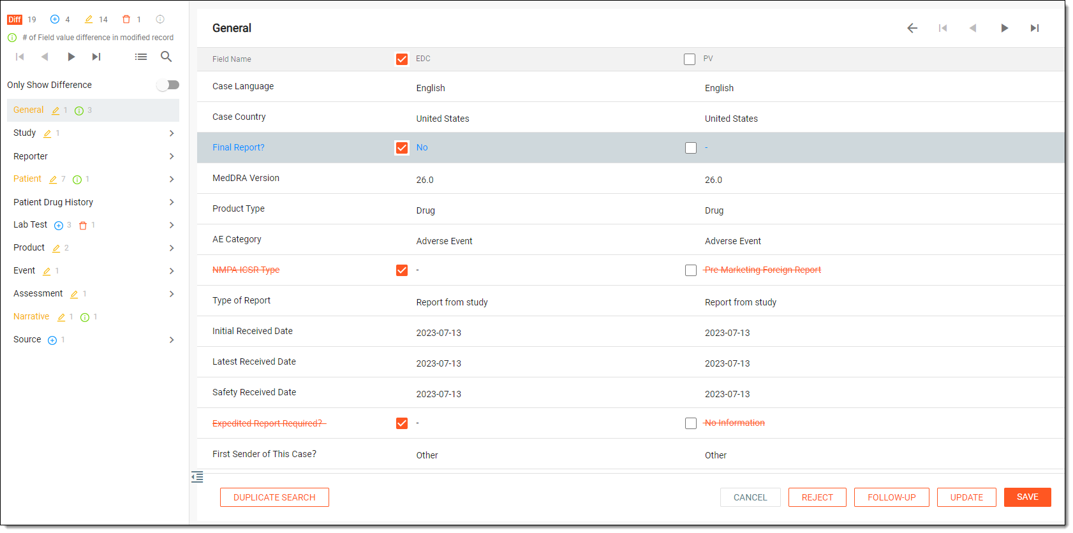The width and height of the screenshot is (1073, 533).
Task: Click the Diff badge icon
Action: (15, 20)
